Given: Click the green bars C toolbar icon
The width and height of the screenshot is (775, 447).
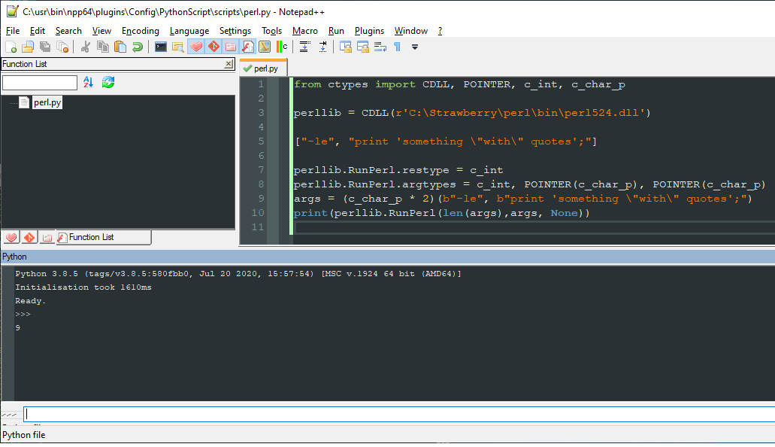Looking at the screenshot, I should pos(282,47).
